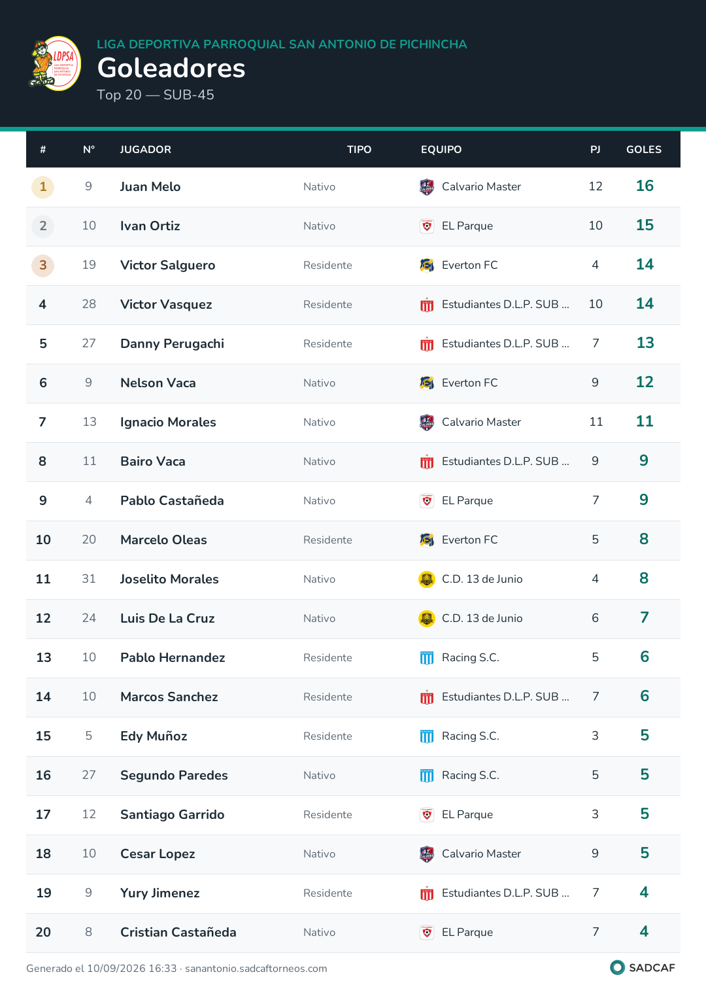This screenshot has width=706, height=1002.
Task: Click the SADCAF logo icon in the footer
Action: pyautogui.click(x=617, y=967)
